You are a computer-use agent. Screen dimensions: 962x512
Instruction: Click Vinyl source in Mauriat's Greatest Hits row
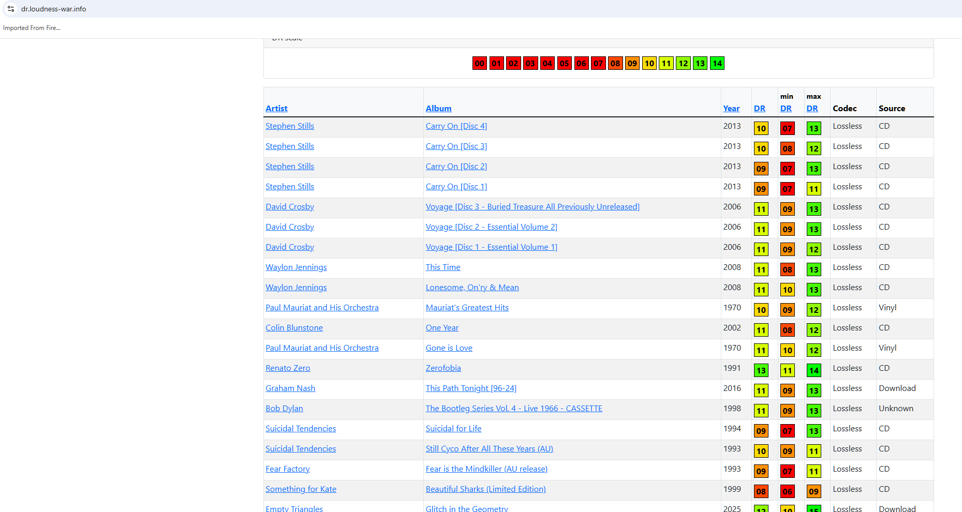click(887, 308)
